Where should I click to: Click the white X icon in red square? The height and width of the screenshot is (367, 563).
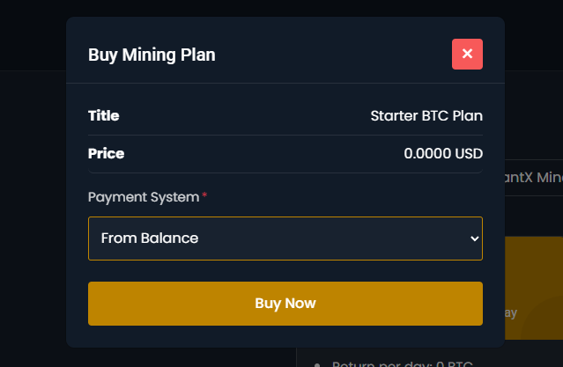(467, 54)
